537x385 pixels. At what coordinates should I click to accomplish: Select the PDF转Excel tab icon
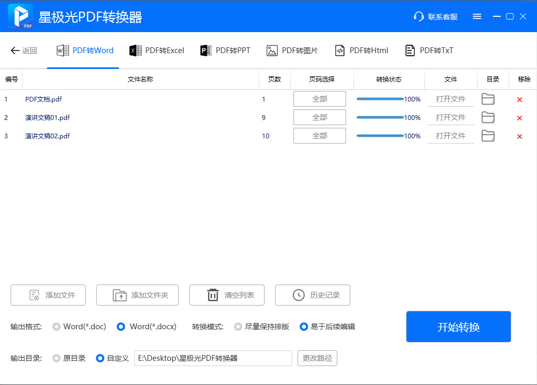[x=135, y=50]
